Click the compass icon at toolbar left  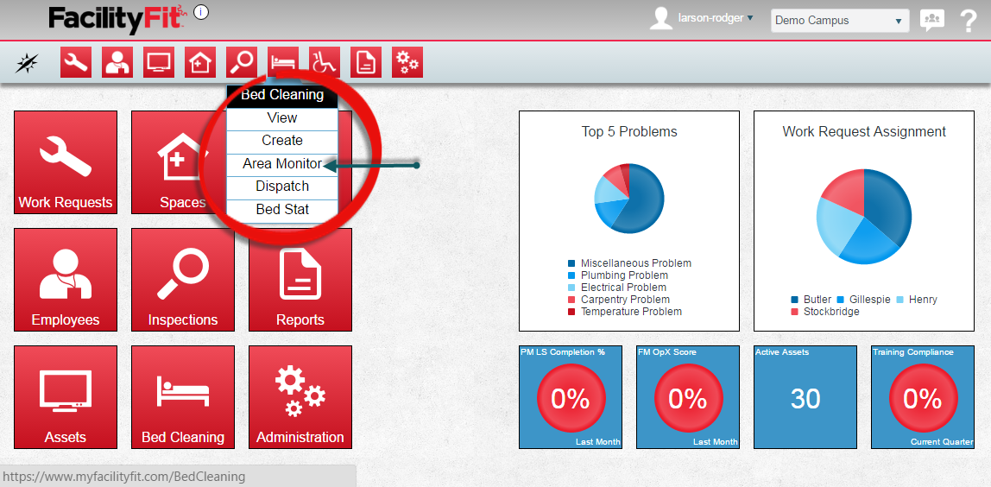tap(28, 62)
